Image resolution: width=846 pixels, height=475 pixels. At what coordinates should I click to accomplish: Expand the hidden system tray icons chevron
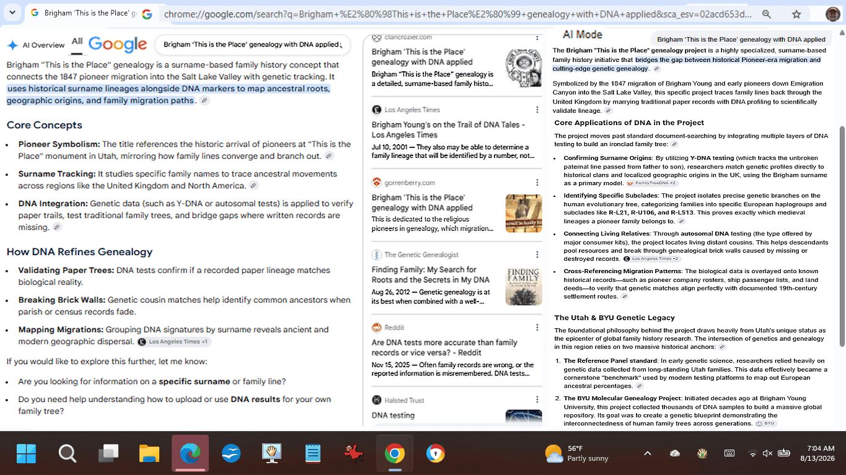[x=648, y=453]
